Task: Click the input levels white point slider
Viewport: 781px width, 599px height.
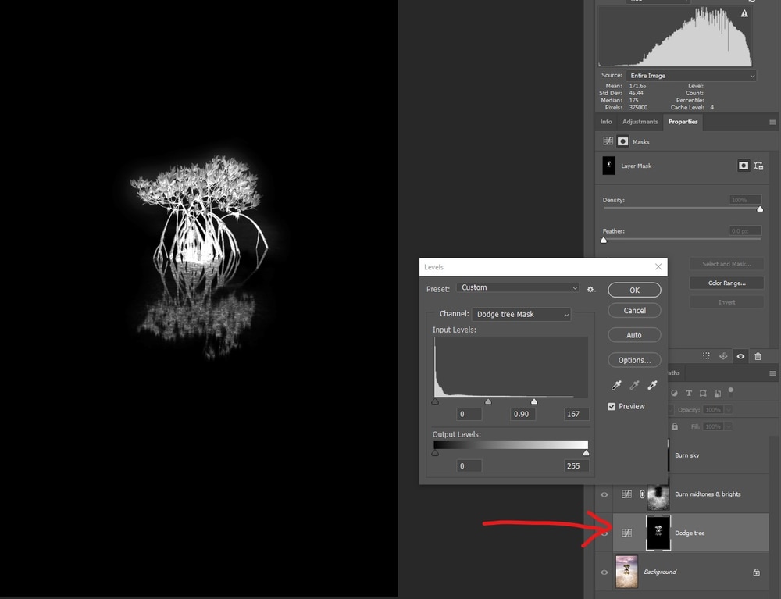Action: coord(534,401)
